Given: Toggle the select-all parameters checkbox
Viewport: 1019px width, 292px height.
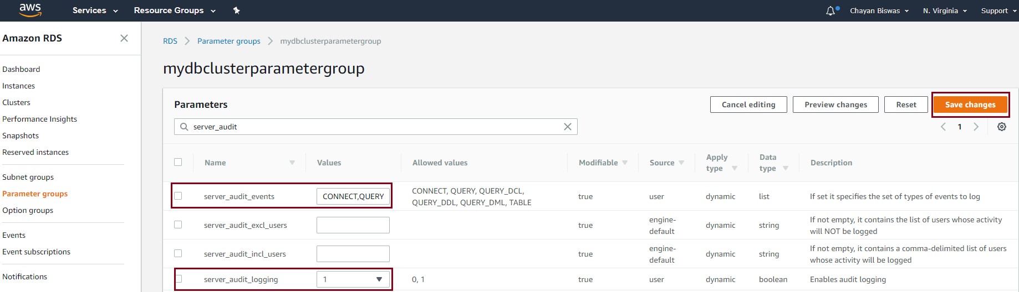Looking at the screenshot, I should [178, 162].
